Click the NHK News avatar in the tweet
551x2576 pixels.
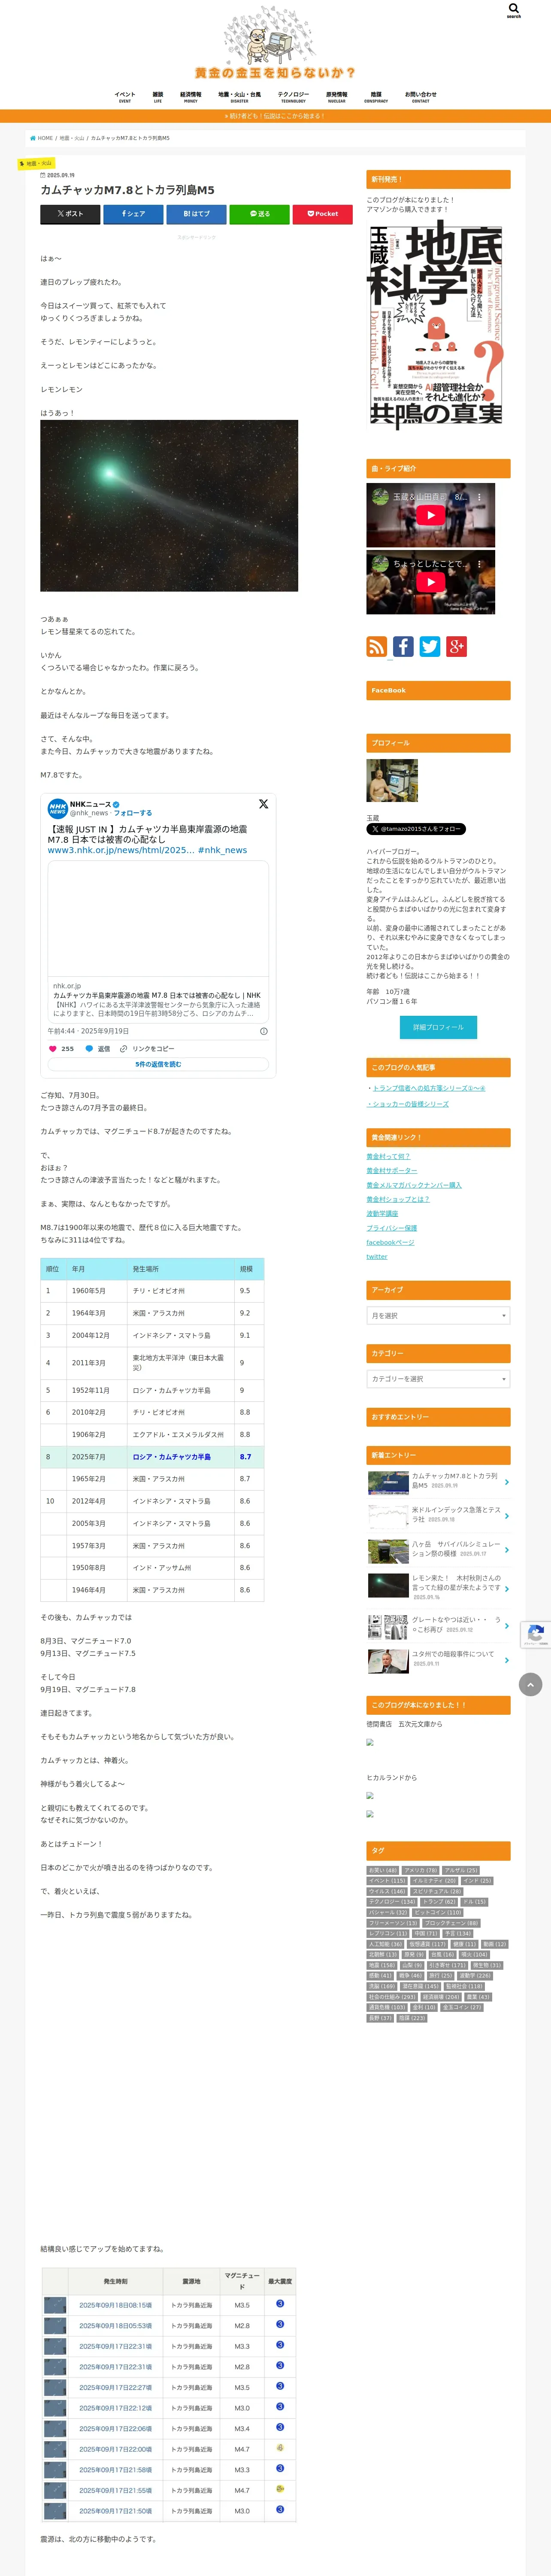(58, 808)
